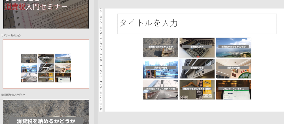Click the サマリー セクション section header
284x124 pixels.
(11, 35)
